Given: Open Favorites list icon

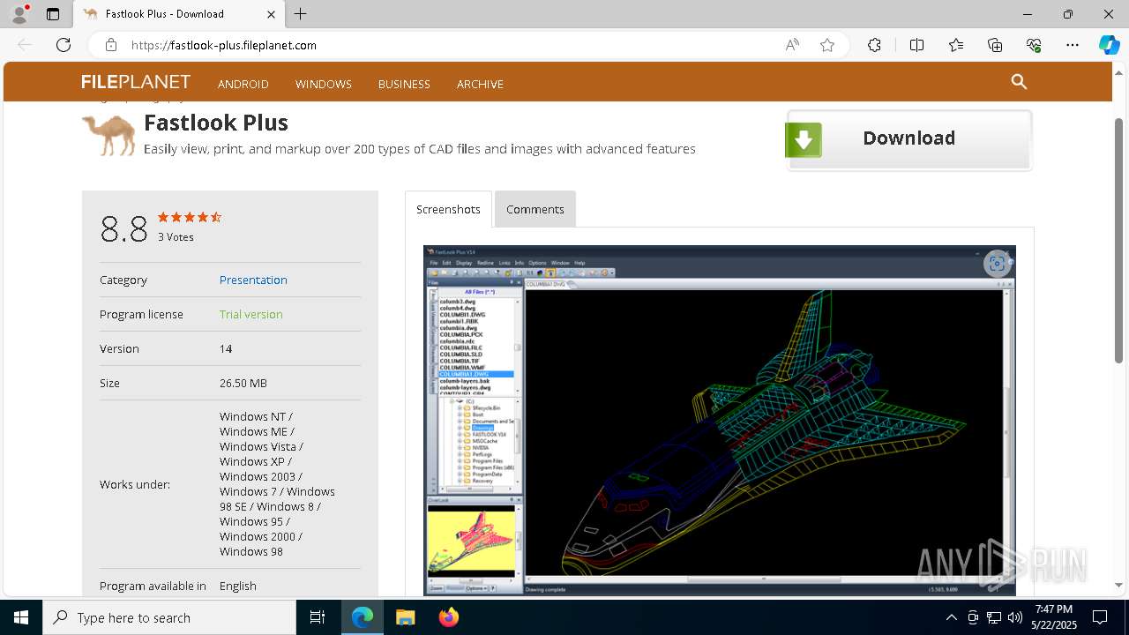Looking at the screenshot, I should pos(956,45).
